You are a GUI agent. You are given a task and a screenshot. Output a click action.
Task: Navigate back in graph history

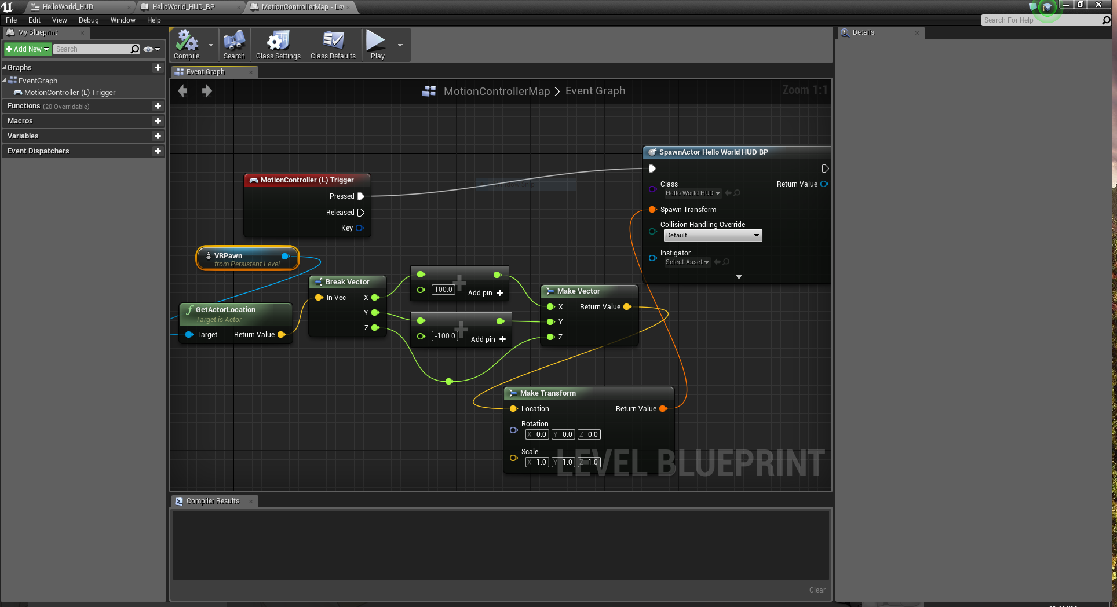[182, 91]
